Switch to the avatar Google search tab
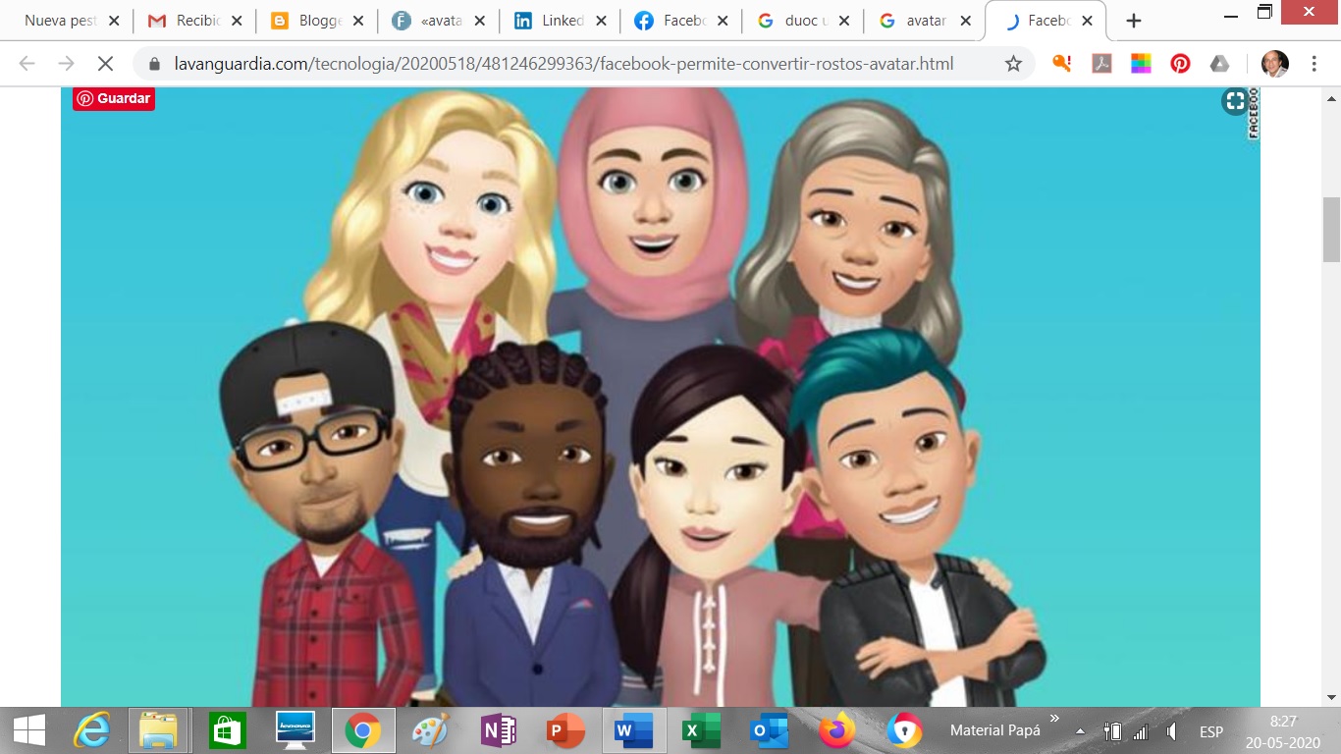The image size is (1341, 754). (x=914, y=21)
